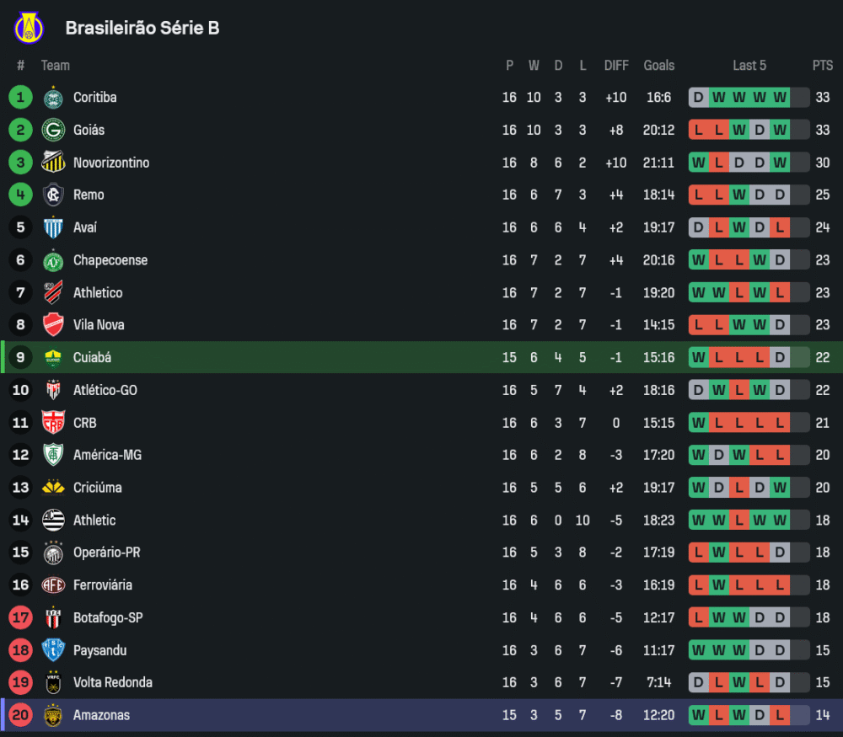The width and height of the screenshot is (843, 737).
Task: Click the Brasileirão Série B league logo
Action: pyautogui.click(x=28, y=27)
